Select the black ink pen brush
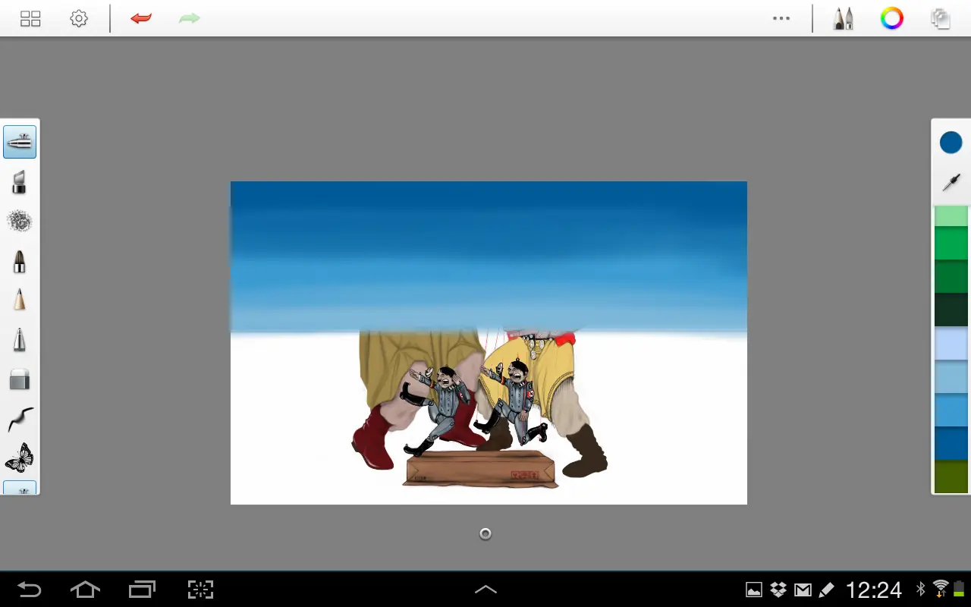This screenshot has width=971, height=607. pos(20,261)
